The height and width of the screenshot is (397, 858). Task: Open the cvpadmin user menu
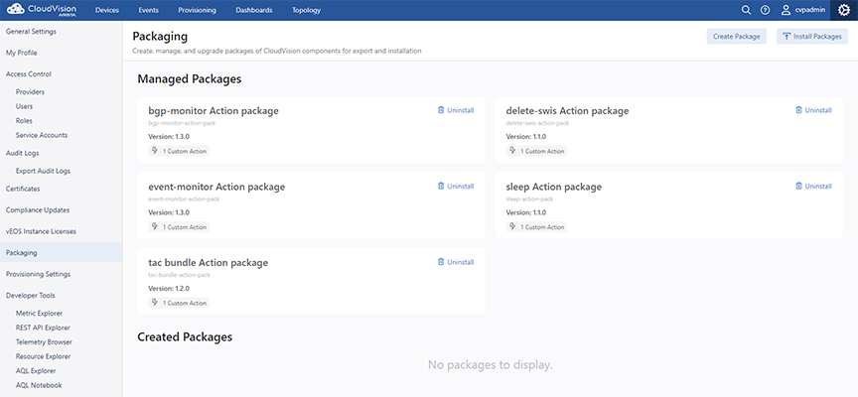coord(802,10)
